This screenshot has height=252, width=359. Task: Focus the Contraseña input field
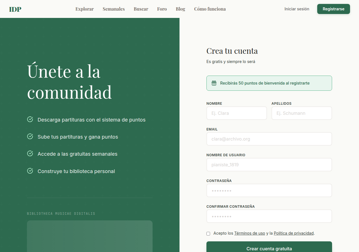(269, 190)
